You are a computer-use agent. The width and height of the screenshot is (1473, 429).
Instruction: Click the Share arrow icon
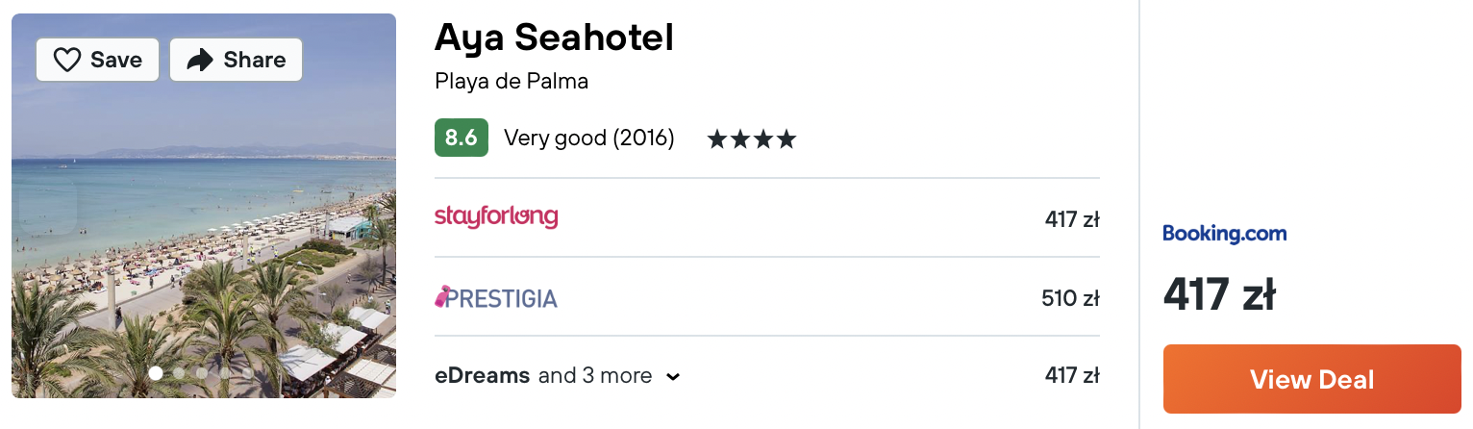(199, 61)
